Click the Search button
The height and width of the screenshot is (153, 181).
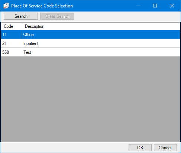coord(21,16)
